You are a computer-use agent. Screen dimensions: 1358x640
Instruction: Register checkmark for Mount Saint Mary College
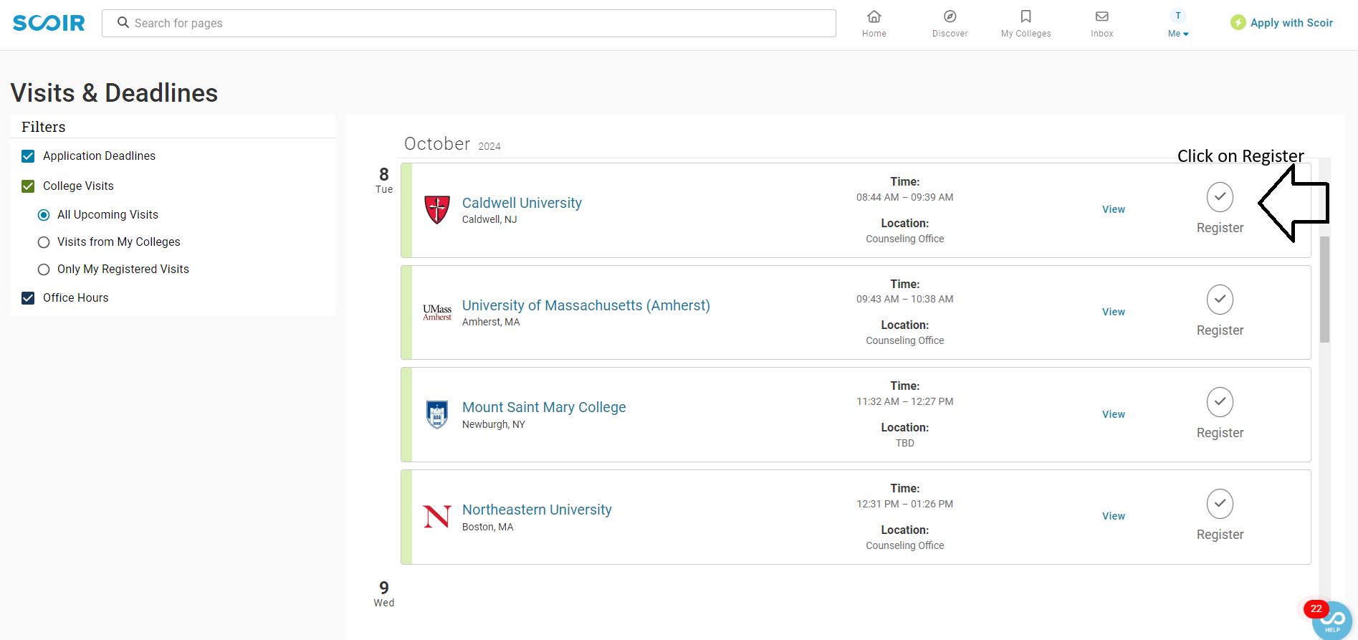coord(1220,402)
